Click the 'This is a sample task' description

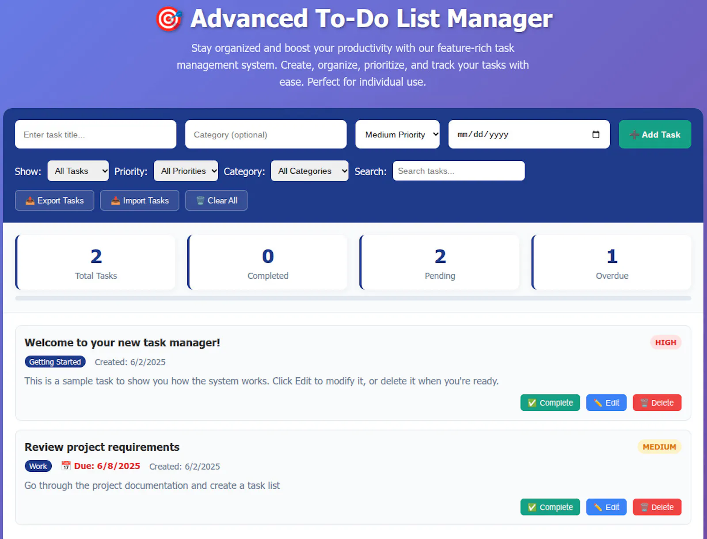click(262, 381)
